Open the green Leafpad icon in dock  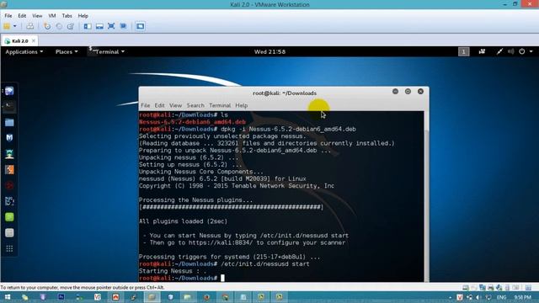coord(9,217)
